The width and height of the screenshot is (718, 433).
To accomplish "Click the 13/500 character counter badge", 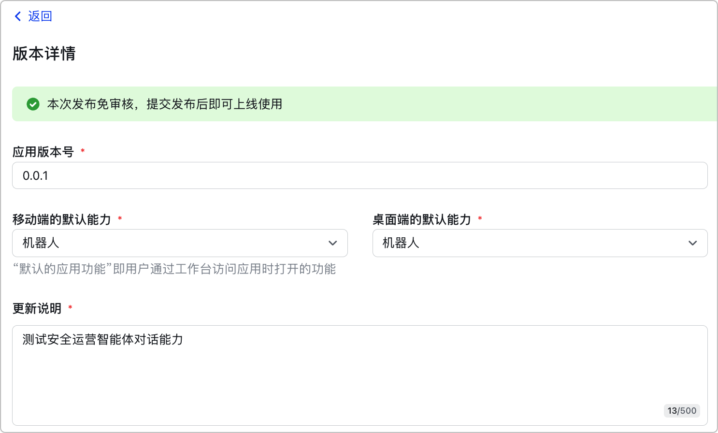I will click(682, 411).
